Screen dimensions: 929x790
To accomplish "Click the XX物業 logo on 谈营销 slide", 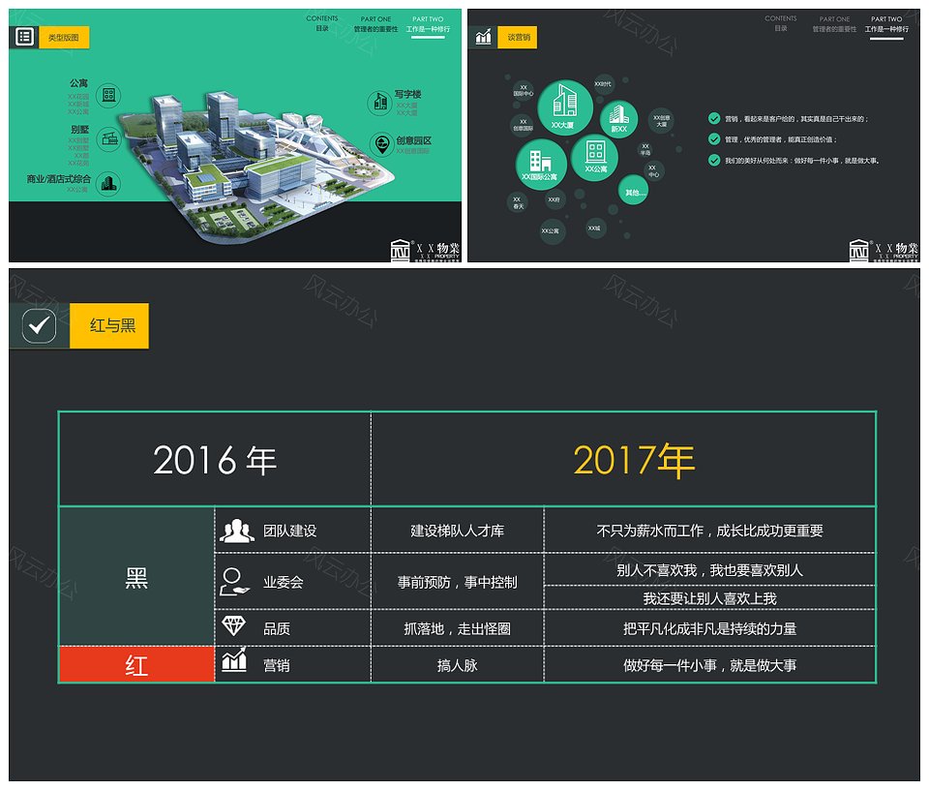I will 884,250.
